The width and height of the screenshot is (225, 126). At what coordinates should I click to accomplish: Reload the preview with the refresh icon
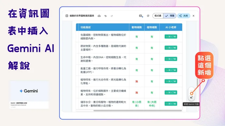(x=148, y=16)
